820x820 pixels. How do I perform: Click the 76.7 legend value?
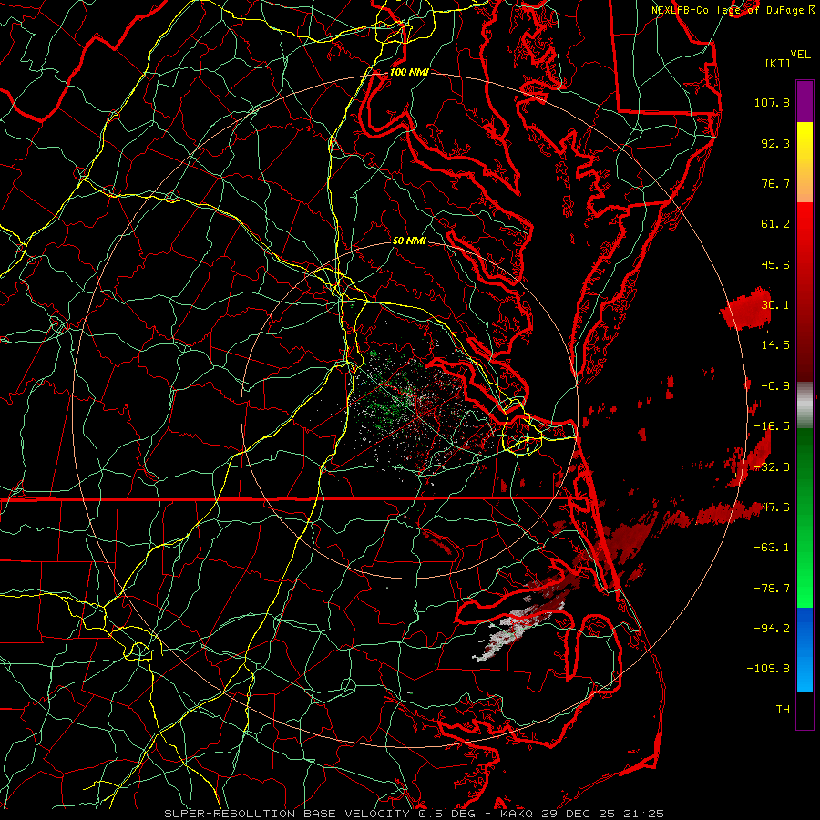[775, 183]
